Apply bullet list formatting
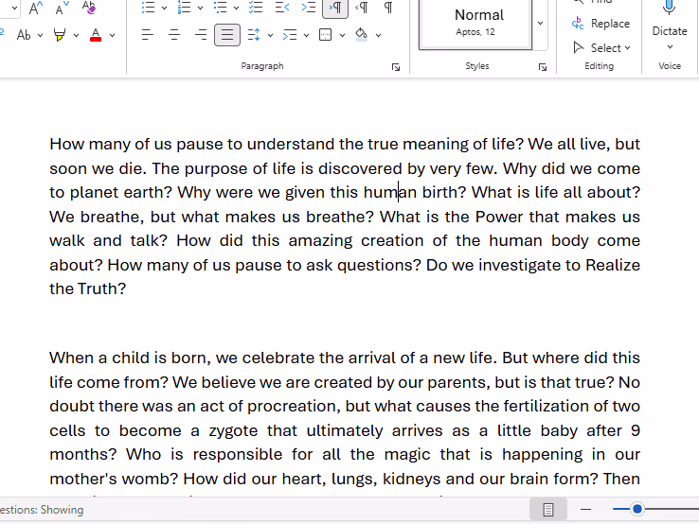The width and height of the screenshot is (699, 524). (148, 8)
